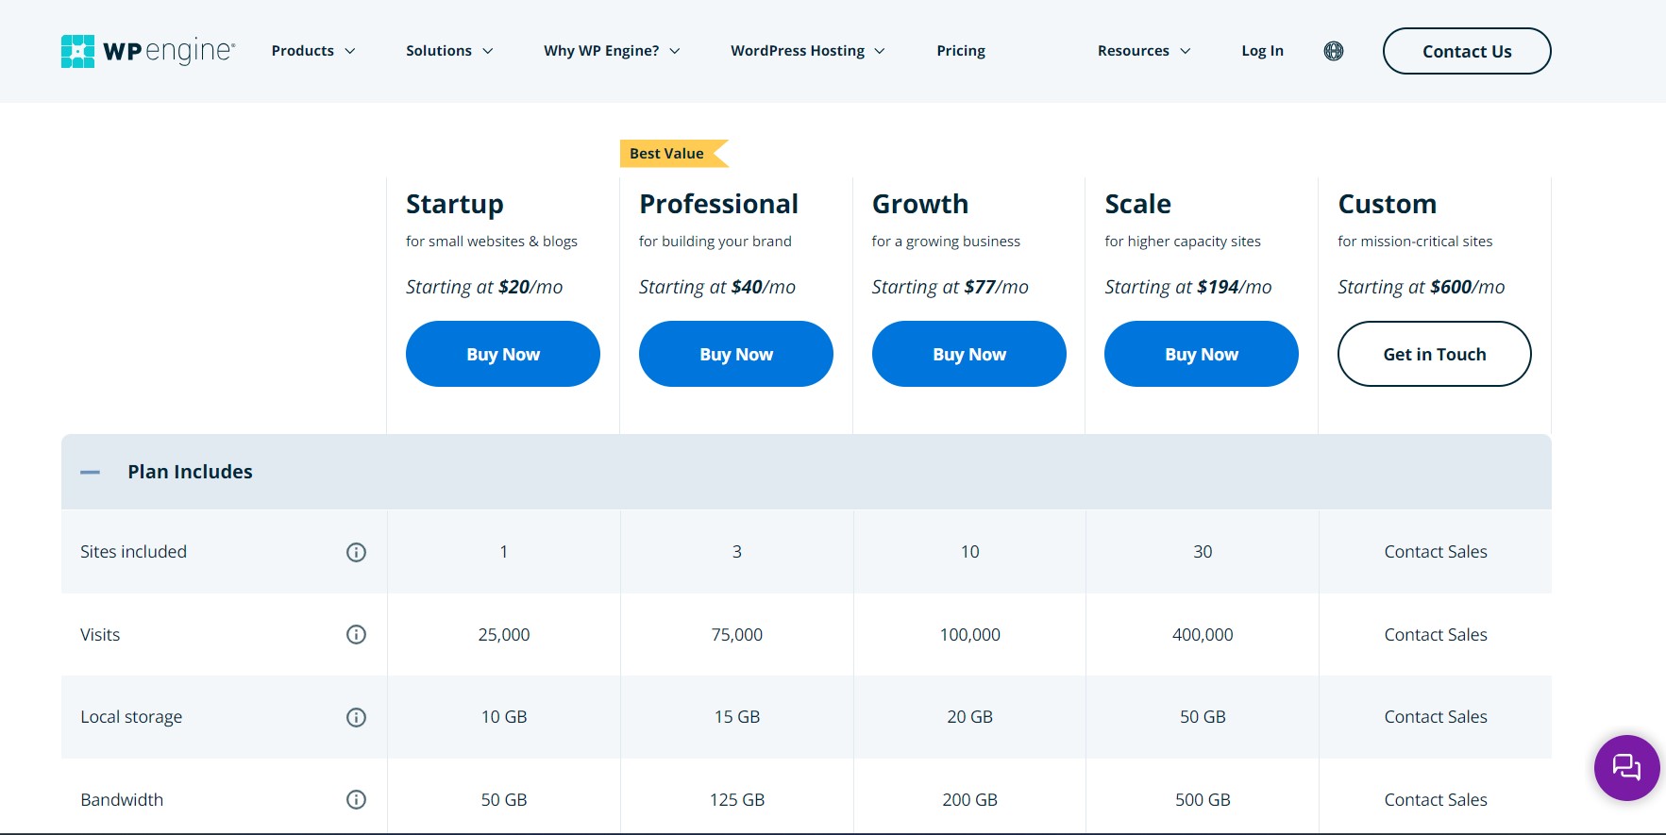Click the Sites included row label
The height and width of the screenshot is (835, 1666).
pyautogui.click(x=133, y=552)
